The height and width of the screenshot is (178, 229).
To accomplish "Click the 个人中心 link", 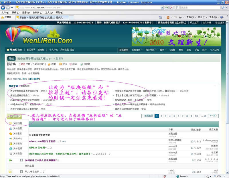I will [x=54, y=50].
